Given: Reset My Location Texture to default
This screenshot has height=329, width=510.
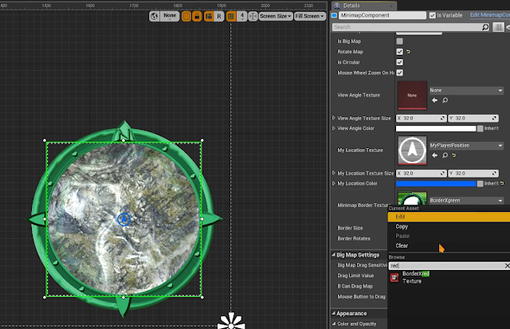Looking at the screenshot, I should (x=453, y=155).
